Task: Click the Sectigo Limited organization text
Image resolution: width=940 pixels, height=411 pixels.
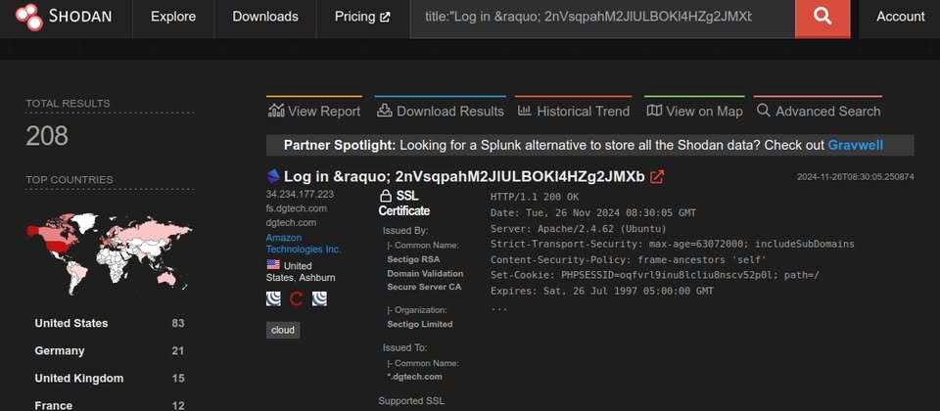Action: tap(420, 324)
